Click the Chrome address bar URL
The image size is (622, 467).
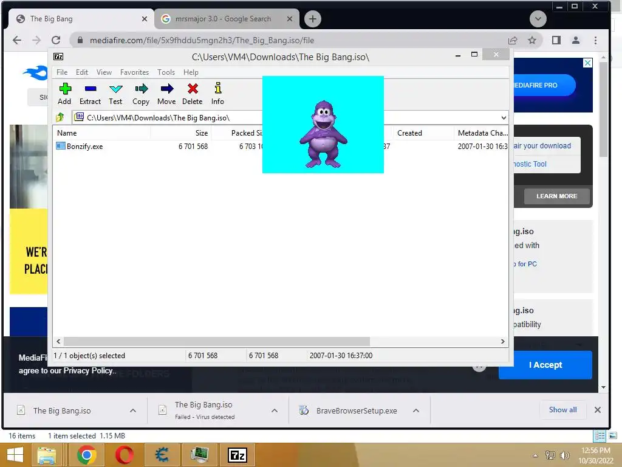tap(202, 40)
